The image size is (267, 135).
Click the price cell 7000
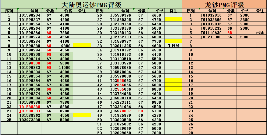click(156, 133)
